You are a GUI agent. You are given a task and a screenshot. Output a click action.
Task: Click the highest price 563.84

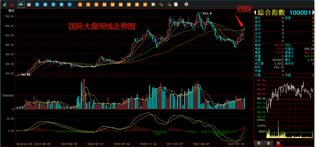(x=309, y=52)
